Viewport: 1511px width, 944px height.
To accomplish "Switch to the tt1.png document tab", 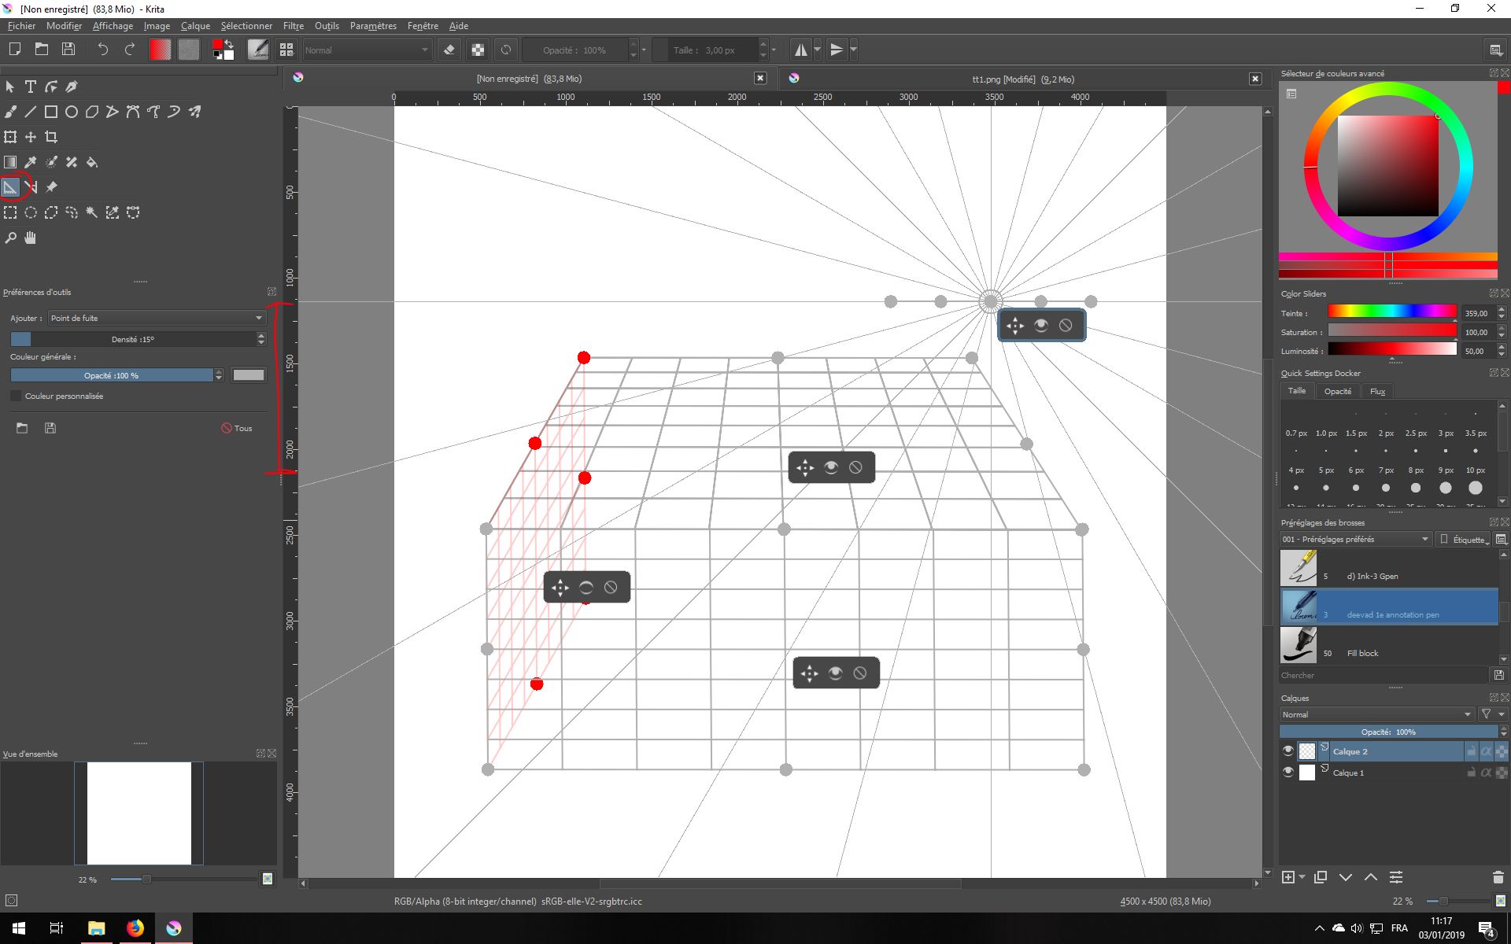I will (x=1022, y=79).
